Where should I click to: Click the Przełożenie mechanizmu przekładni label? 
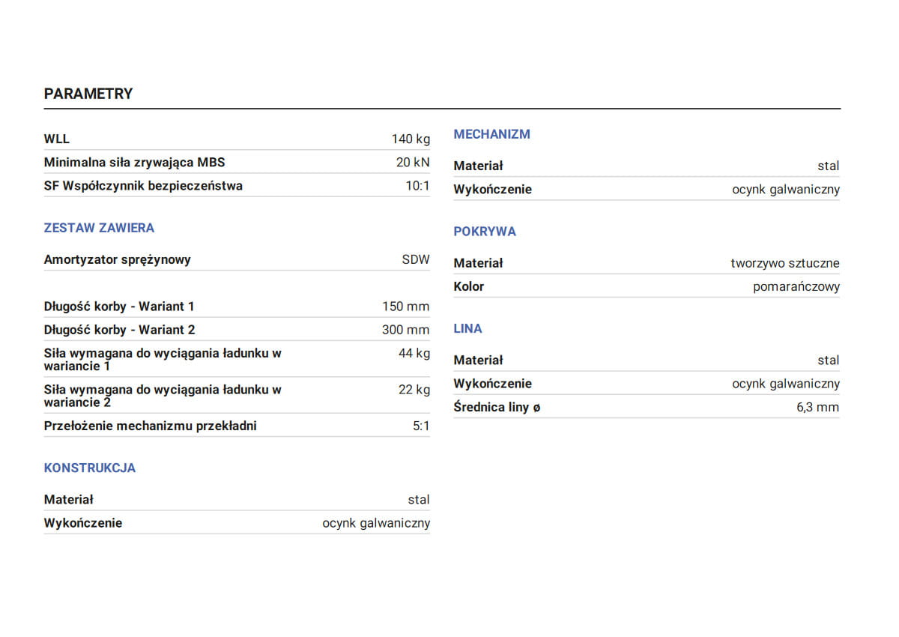point(150,426)
